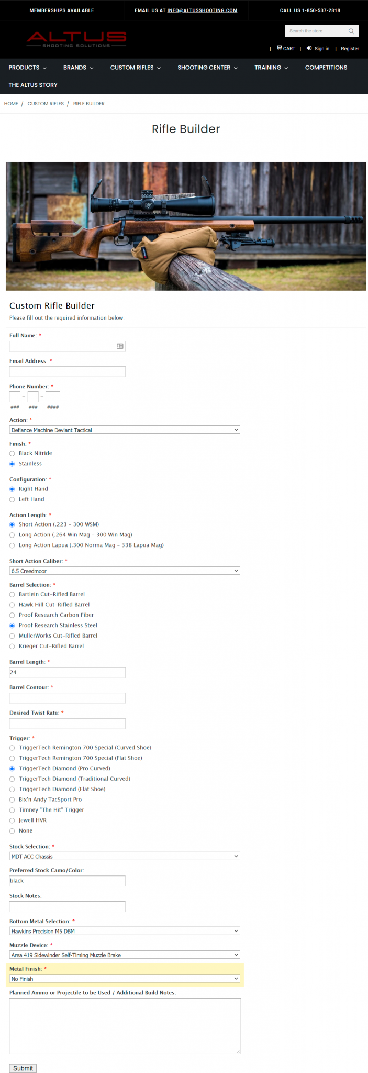368x1073 pixels.
Task: Select Black Nitride finish
Action: 12,454
